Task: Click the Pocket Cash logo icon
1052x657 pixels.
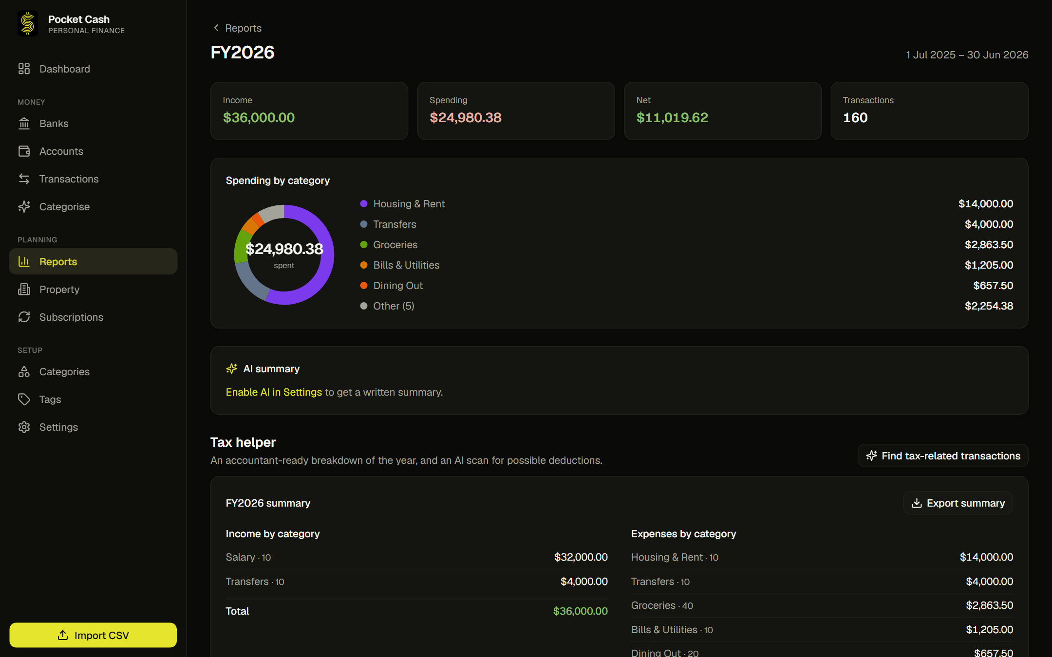Action: click(28, 24)
